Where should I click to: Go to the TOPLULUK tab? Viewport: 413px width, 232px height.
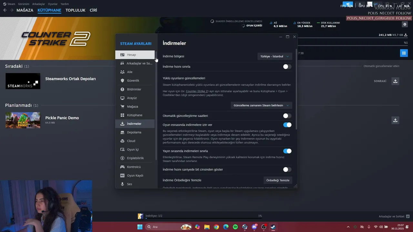(x=76, y=10)
